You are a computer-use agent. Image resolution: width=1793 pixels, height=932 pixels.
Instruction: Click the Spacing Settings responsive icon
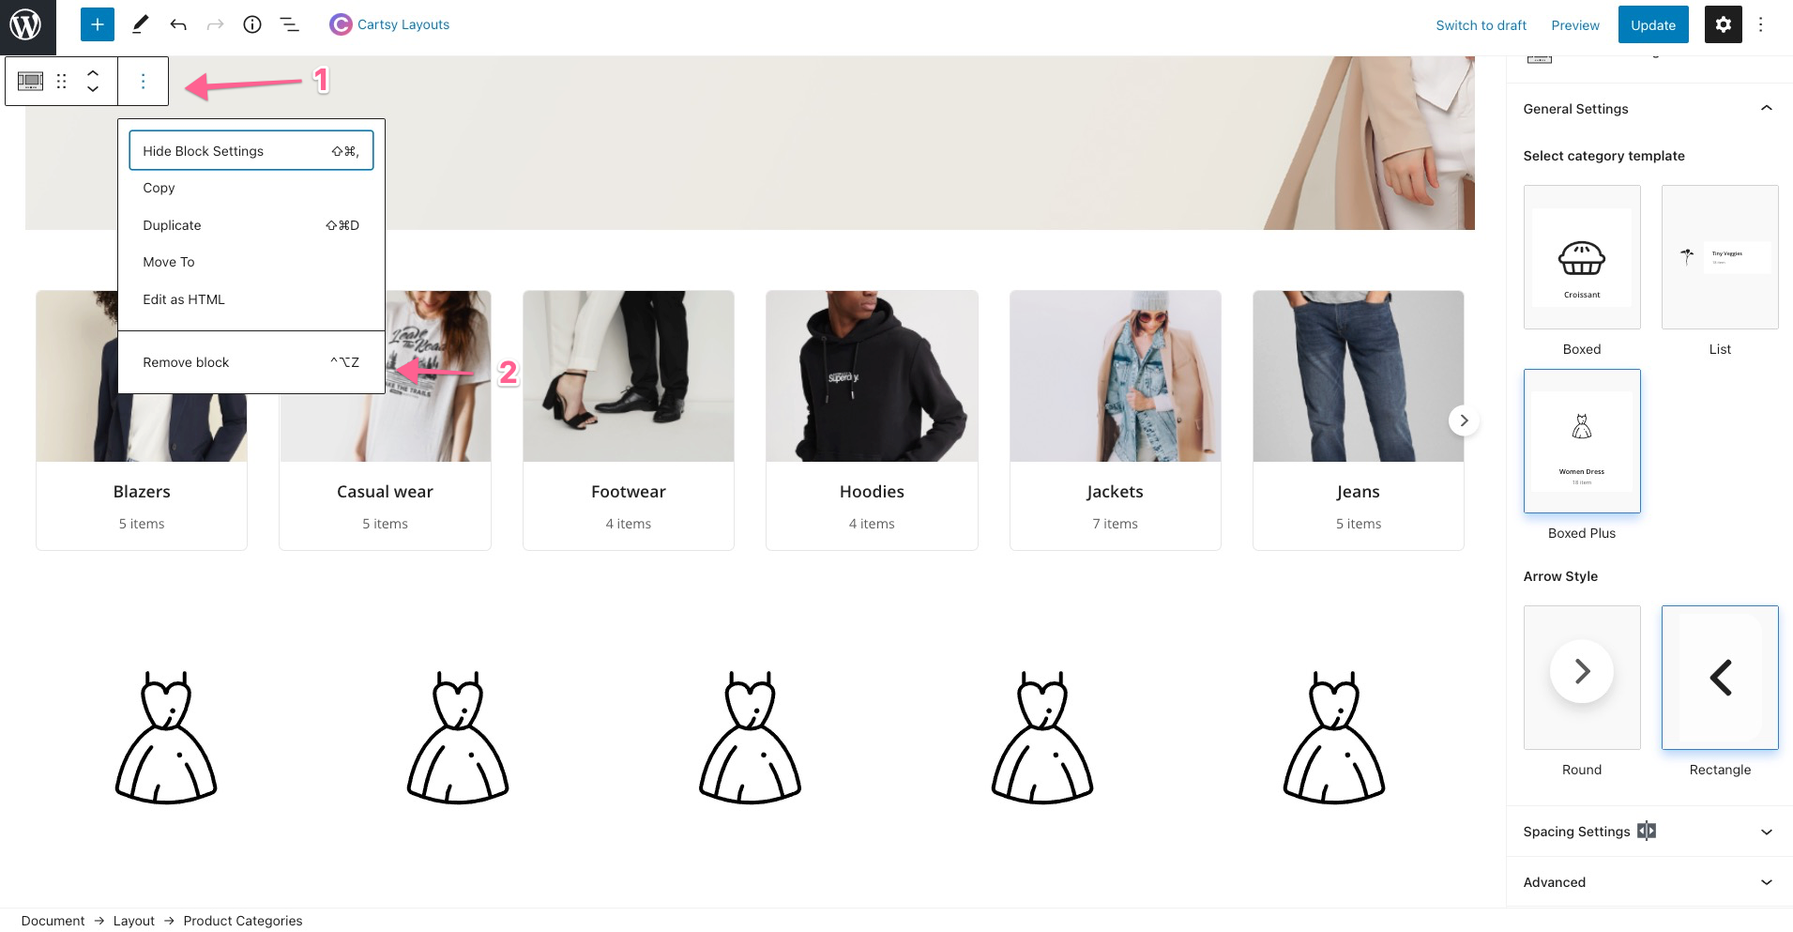click(x=1647, y=831)
